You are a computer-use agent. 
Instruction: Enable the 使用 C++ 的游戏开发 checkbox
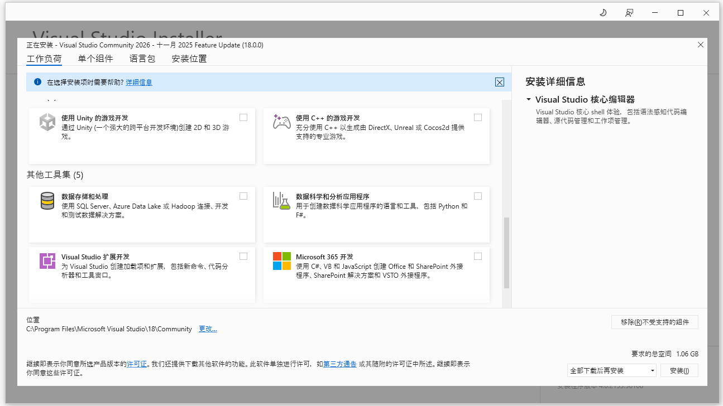(x=478, y=117)
